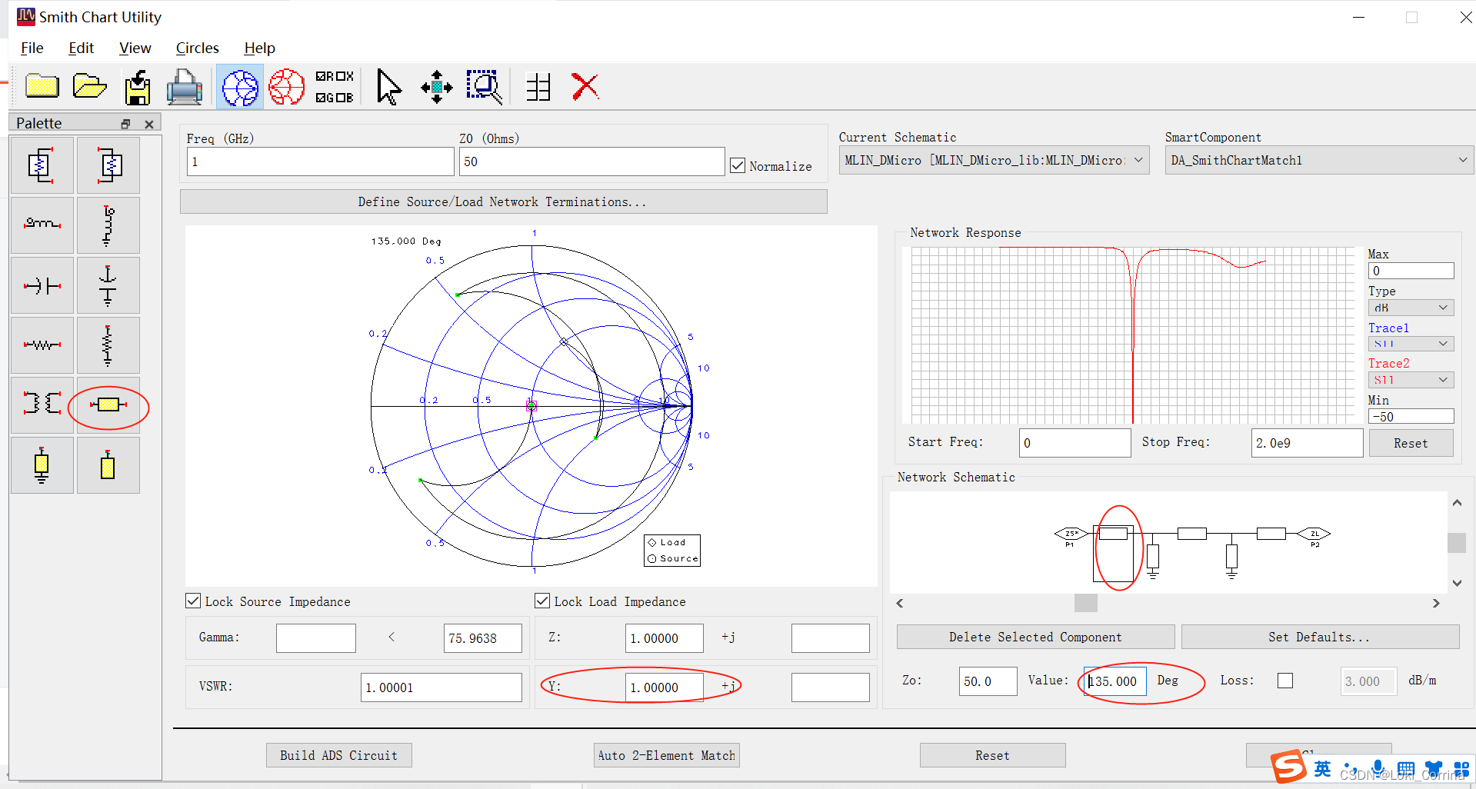
Task: Pick the shunt RLC block palette icon
Action: [108, 165]
